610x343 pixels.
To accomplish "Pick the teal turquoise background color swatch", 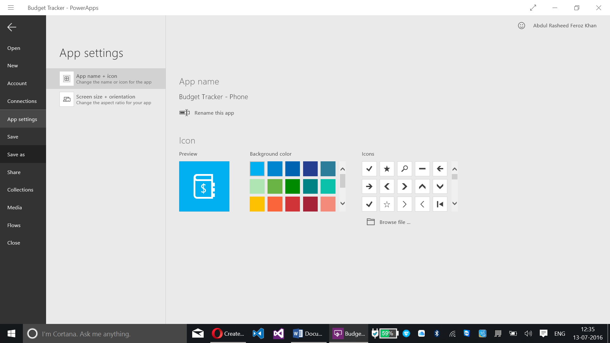I will [328, 186].
